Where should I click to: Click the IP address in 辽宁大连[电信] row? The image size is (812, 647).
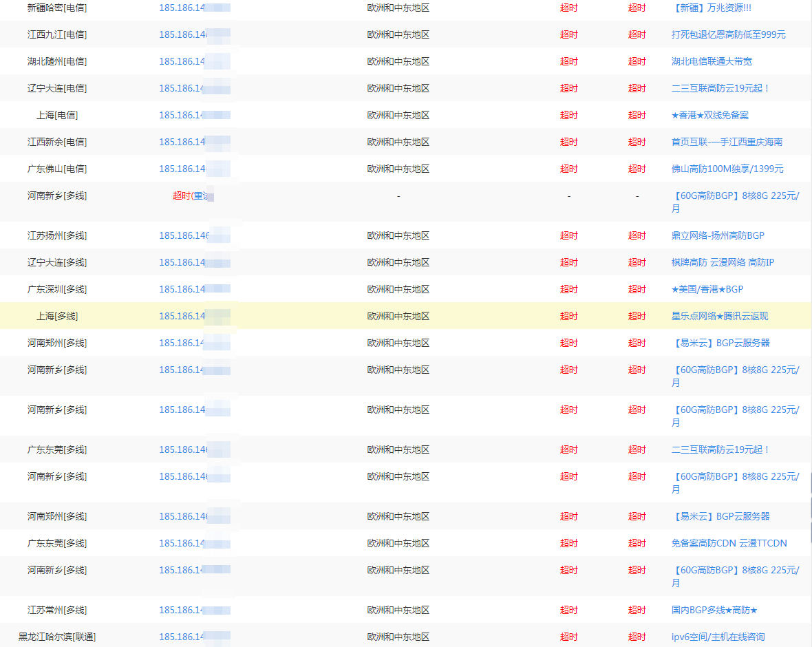pyautogui.click(x=195, y=89)
